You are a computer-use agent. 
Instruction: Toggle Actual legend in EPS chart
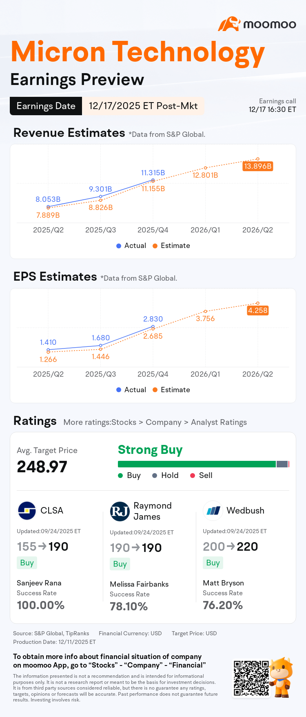point(131,390)
